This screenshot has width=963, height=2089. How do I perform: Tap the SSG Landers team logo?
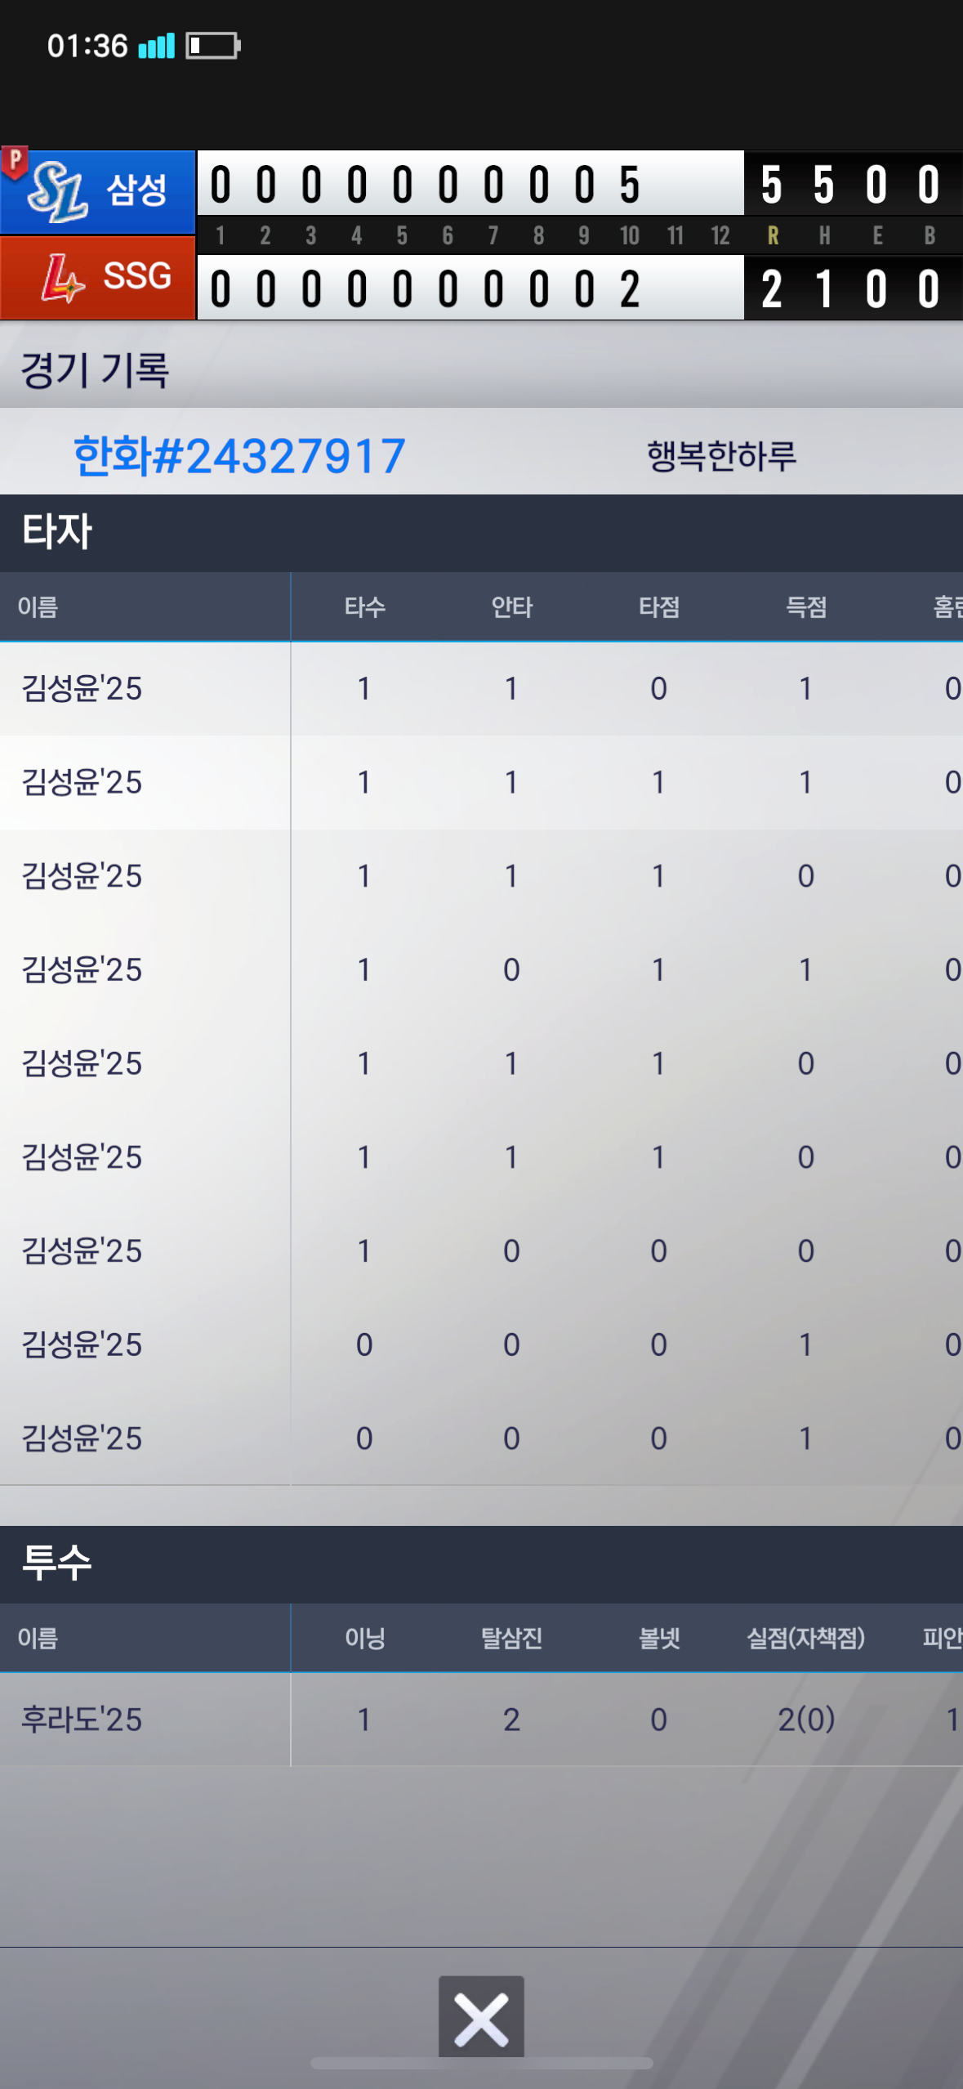62,280
